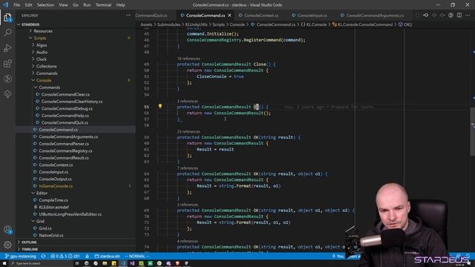Click the stardeus.sln project status item
This screenshot has width=475, height=267.
point(107,256)
